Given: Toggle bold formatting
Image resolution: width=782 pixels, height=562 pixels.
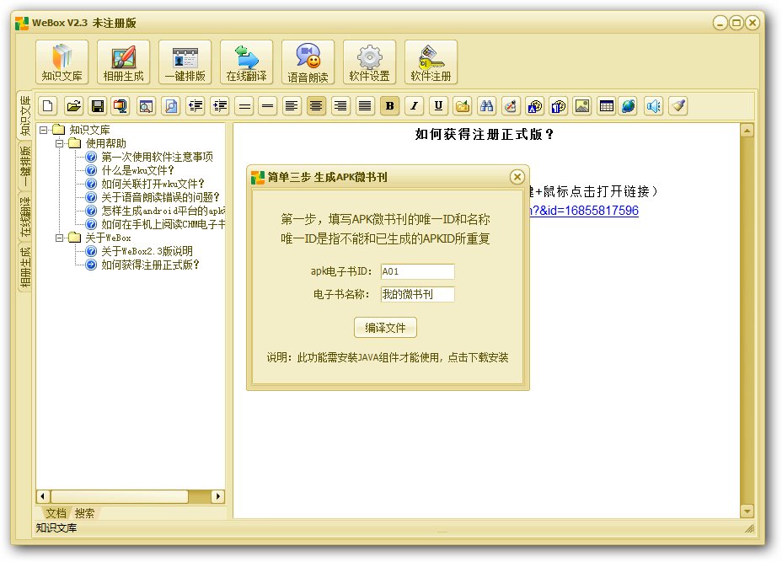Looking at the screenshot, I should [390, 105].
